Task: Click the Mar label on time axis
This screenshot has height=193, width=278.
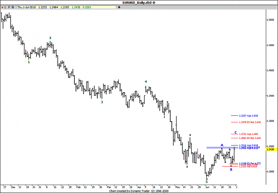Action: (x=109, y=187)
